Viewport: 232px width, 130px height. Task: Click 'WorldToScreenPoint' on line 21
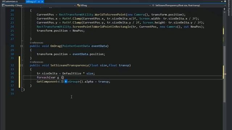point(110,14)
